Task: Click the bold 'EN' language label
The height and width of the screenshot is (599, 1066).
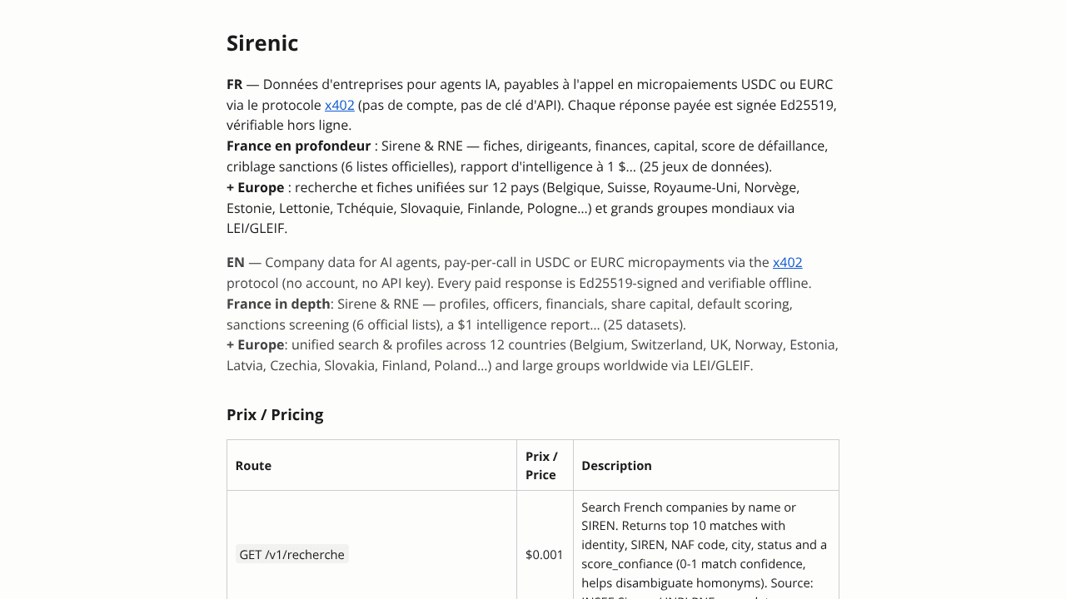Action: click(x=236, y=262)
